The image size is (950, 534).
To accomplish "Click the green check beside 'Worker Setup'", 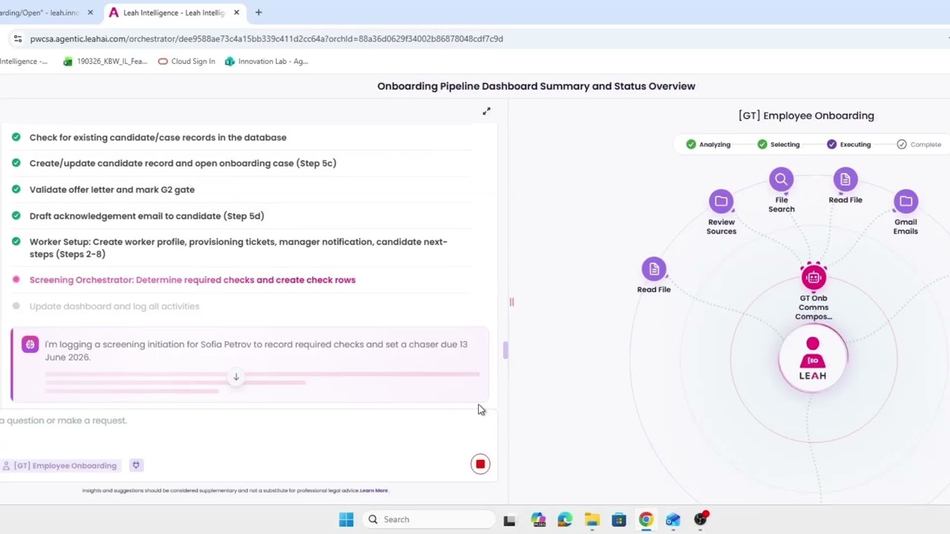I will [16, 242].
